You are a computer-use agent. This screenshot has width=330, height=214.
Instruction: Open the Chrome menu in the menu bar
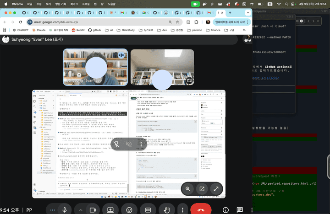(x=17, y=4)
